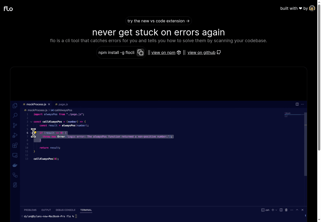Open the new terminal dropdown arrow
The height and width of the screenshot is (222, 321).
coord(276,210)
